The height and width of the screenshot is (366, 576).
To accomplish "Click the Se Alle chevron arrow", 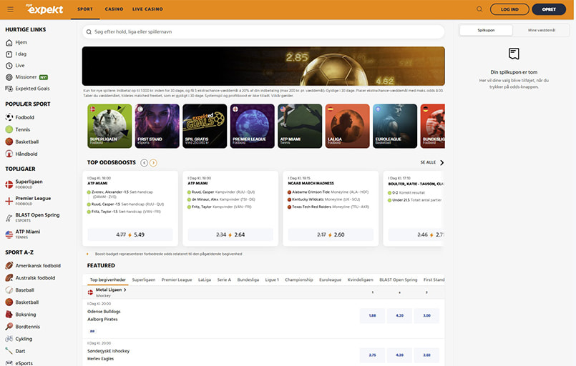I will [x=441, y=162].
